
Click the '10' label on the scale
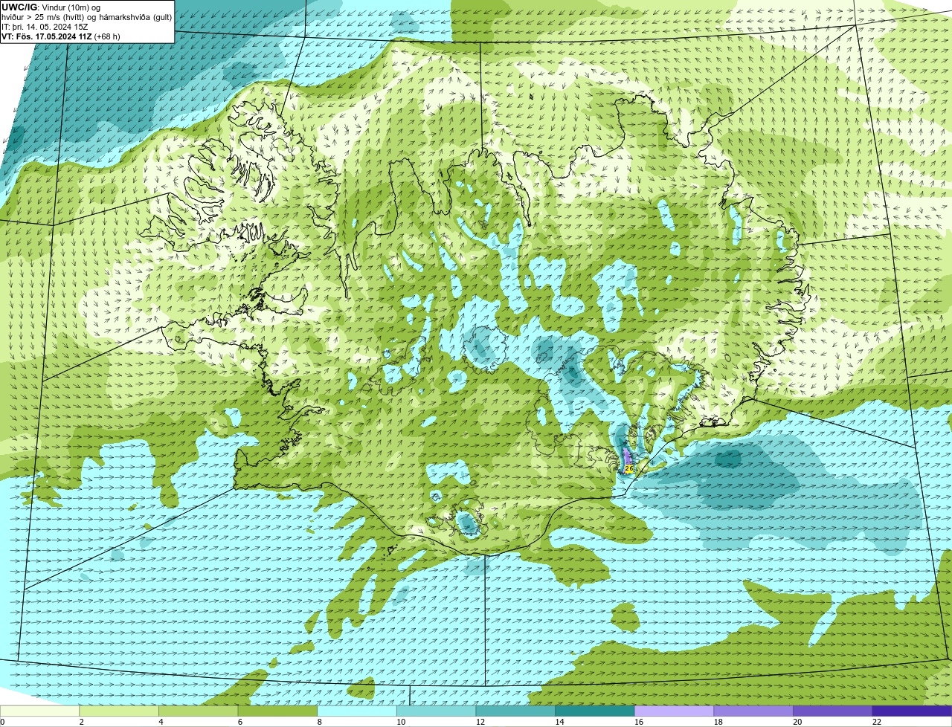(401, 722)
